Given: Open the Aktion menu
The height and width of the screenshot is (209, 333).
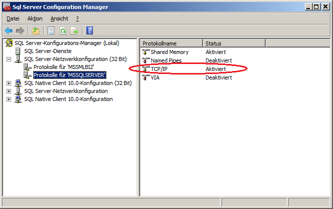Looking at the screenshot, I should click(35, 18).
